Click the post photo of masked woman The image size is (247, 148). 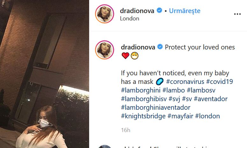45,74
